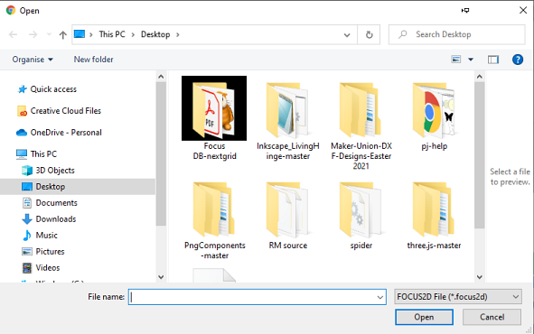Close the Open dialog
Image resolution: width=534 pixels, height=334 pixels.
pos(523,10)
